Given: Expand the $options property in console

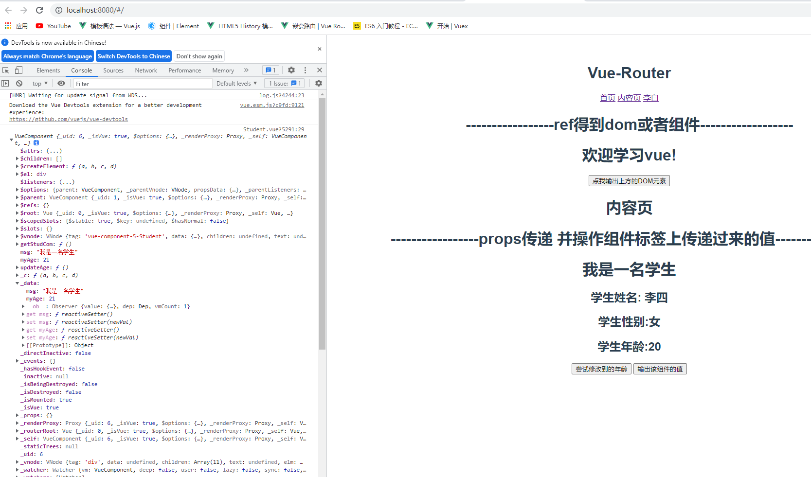Looking at the screenshot, I should 17,190.
